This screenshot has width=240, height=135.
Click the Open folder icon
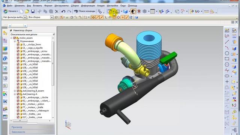coord(27,11)
